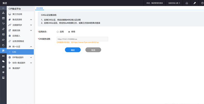Viewport: 204px width, 104px height.
Task: Click the hamburger menu icon at rail top
Action: pos(3,8)
